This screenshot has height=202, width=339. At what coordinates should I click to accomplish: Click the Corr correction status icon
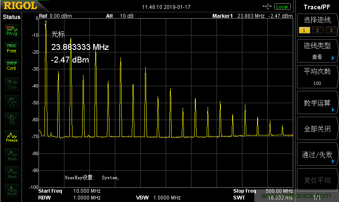(11, 84)
